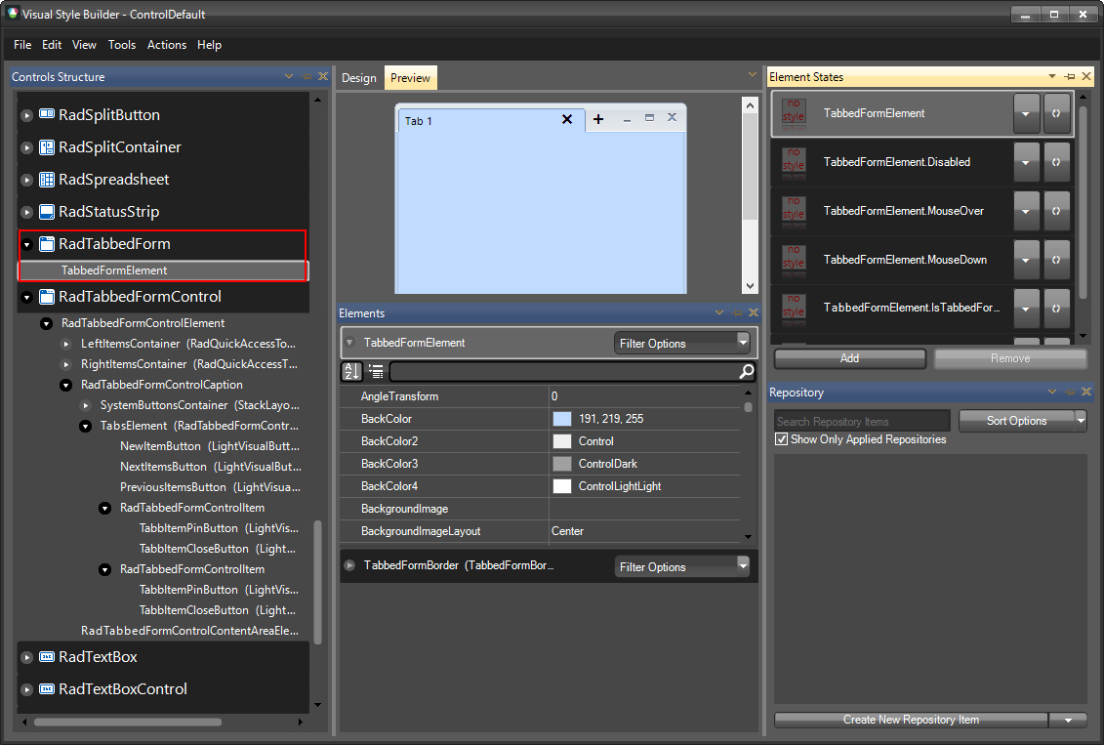Click reset button for TabbedFormElement state
This screenshot has height=745, width=1104.
1056,113
